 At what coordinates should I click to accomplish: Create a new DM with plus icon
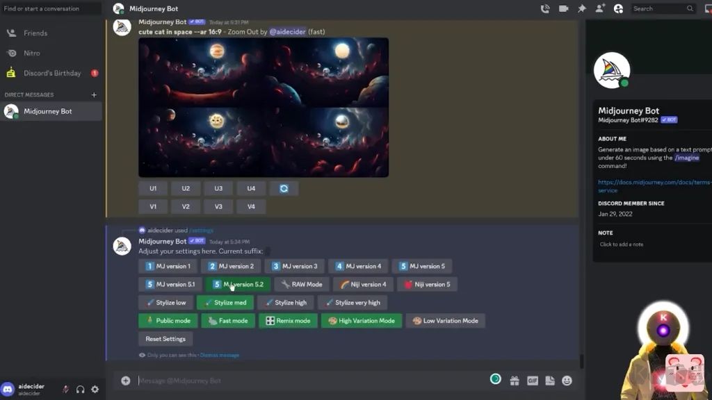coord(94,94)
